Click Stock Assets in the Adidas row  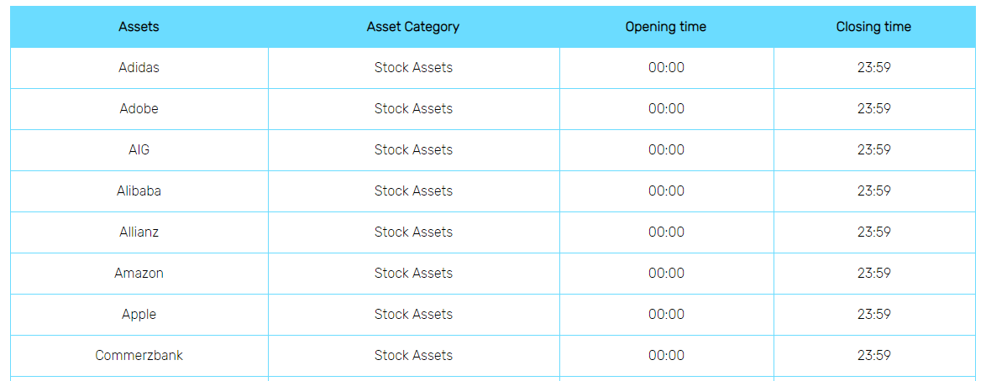(x=413, y=68)
